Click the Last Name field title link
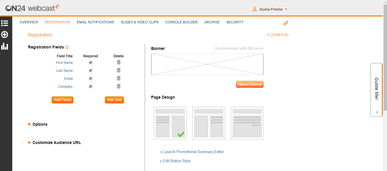The height and width of the screenshot is (171, 387). pos(64,71)
